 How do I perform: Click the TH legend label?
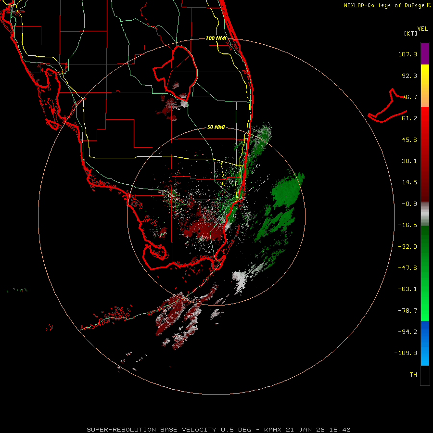(413, 375)
